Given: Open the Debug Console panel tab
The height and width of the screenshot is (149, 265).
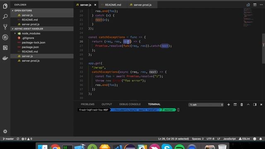Looking at the screenshot, I should point(130,104).
